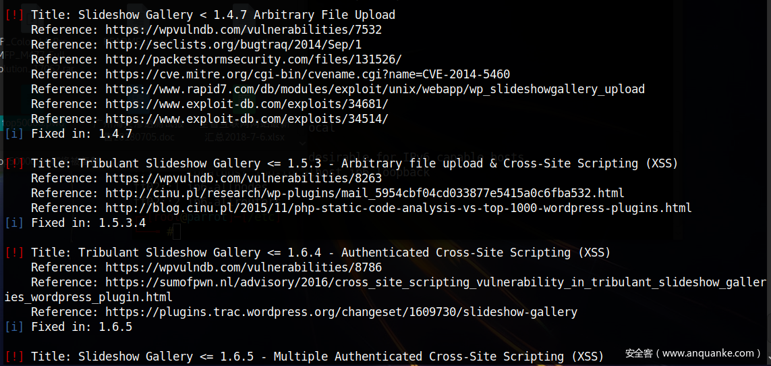Open the blog.cinu.pl php-static-code-analysis link
Screen dimensions: 771x366
[399, 208]
